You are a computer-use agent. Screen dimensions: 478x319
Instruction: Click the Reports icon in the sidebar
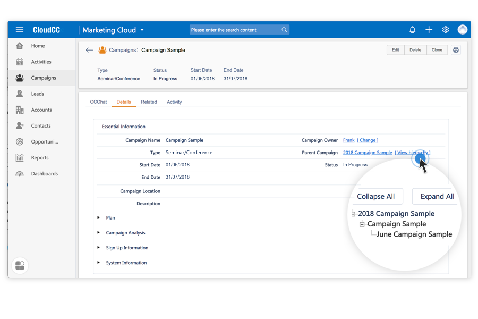19,157
